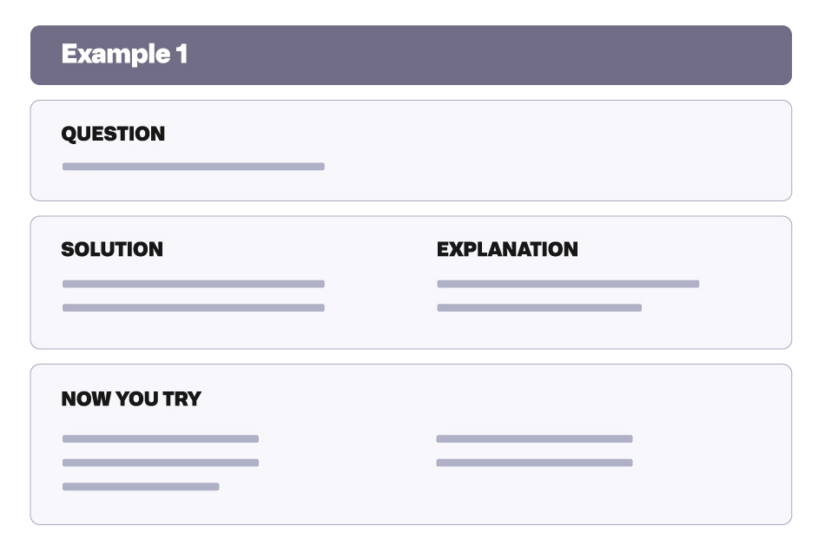Select the QUESTION panel box
The width and height of the screenshot is (825, 552).
click(411, 150)
